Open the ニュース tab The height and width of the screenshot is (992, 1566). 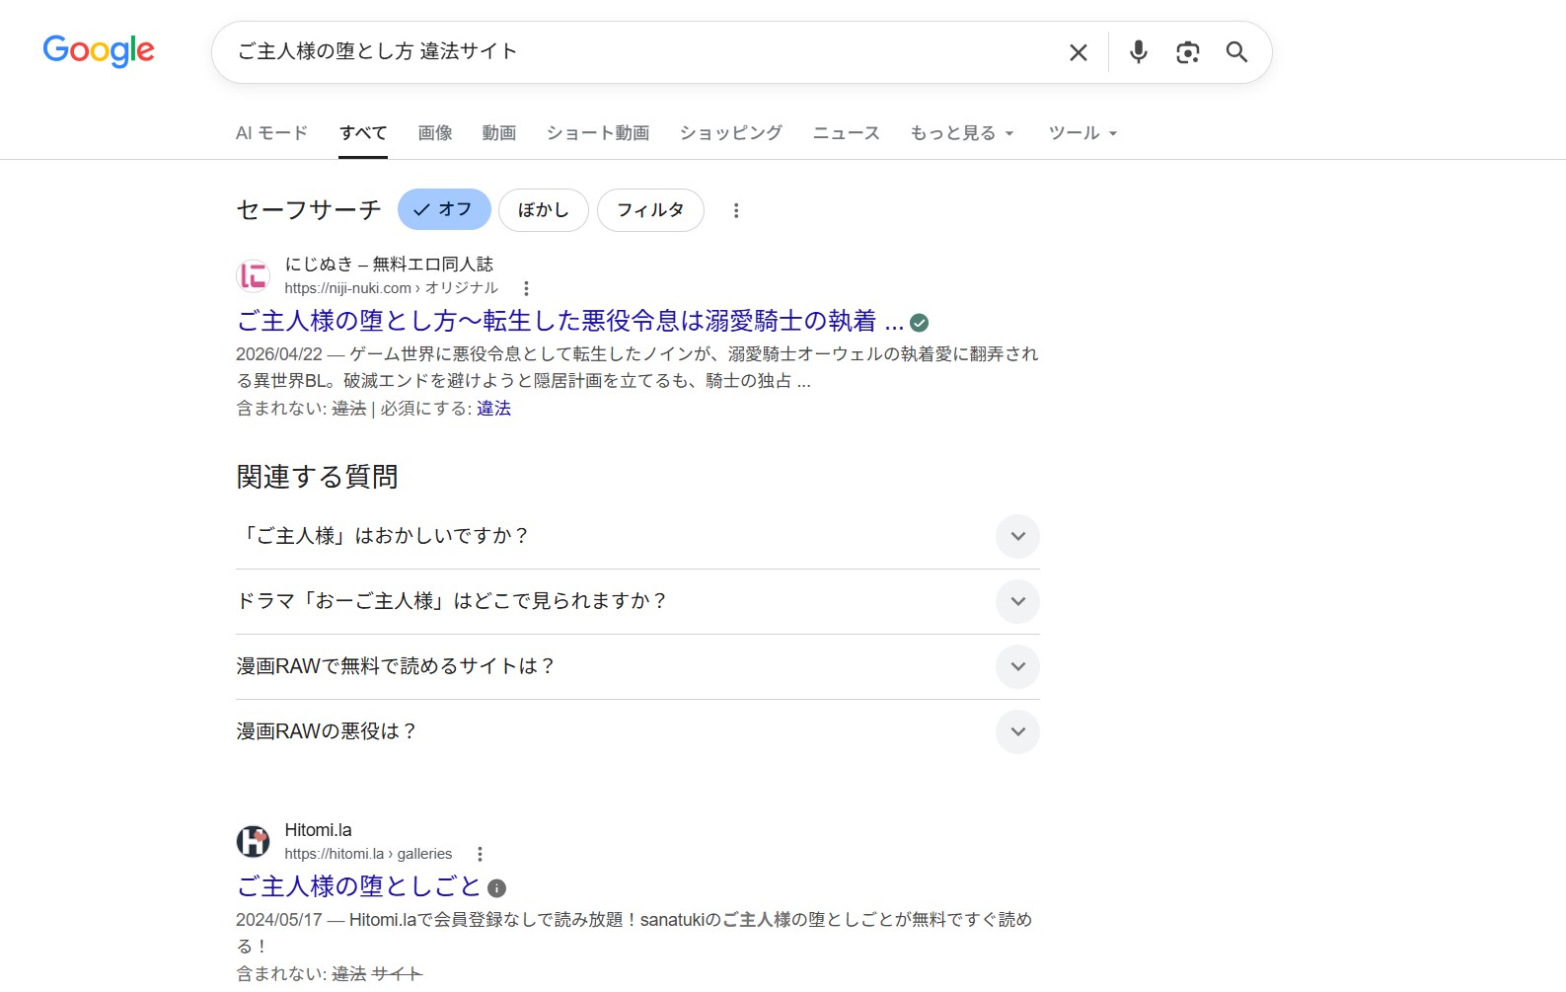(846, 133)
